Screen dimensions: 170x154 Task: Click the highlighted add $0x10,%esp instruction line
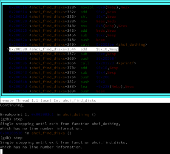64,49
